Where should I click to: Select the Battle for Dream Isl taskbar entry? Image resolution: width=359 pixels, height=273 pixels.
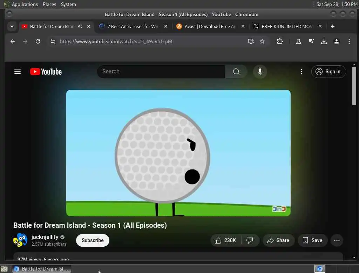pos(41,269)
